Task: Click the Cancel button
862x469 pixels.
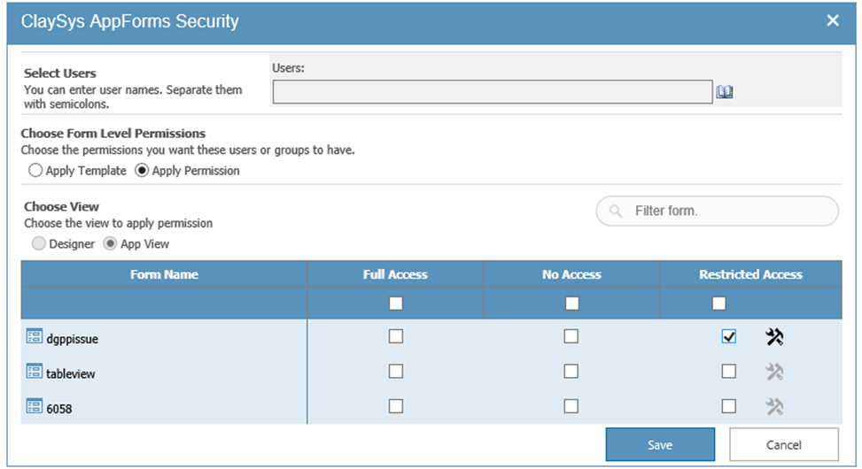Action: 784,444
